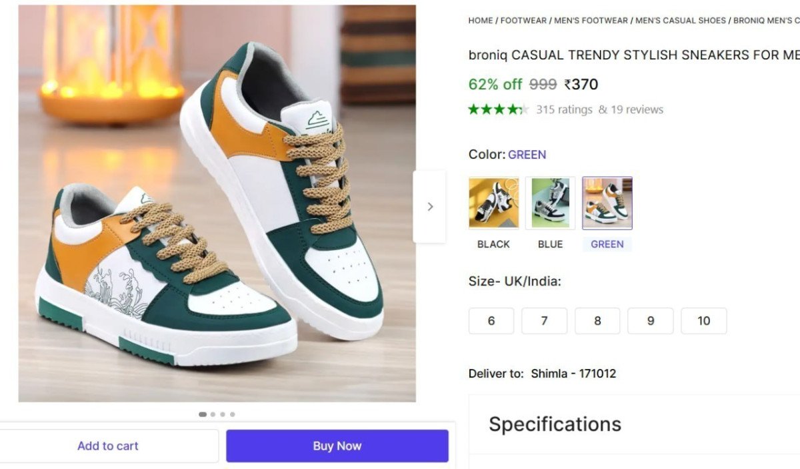Select size 6 from the size options
800x469 pixels.
coord(491,321)
